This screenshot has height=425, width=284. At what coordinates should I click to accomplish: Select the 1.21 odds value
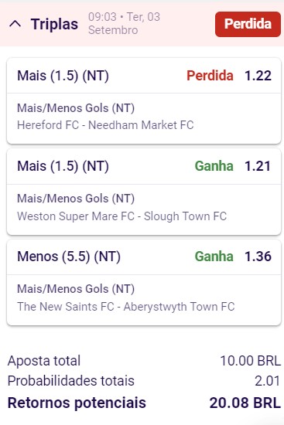(x=258, y=166)
